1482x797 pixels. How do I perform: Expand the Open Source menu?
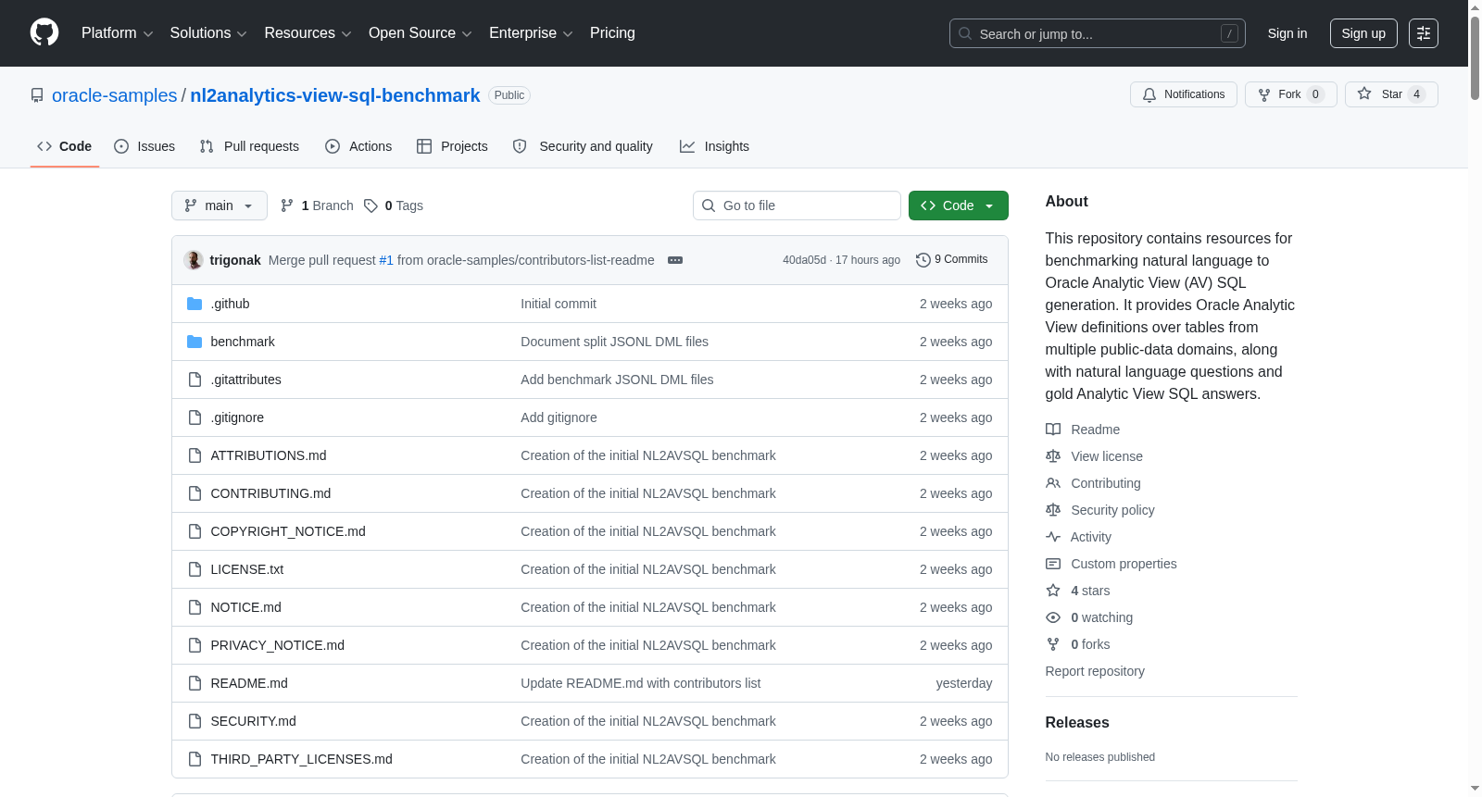click(421, 33)
